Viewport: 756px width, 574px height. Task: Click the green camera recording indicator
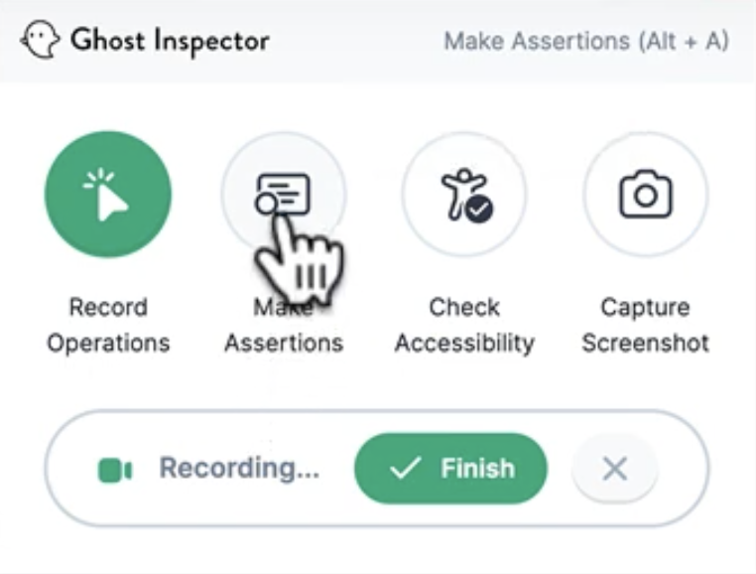tap(115, 470)
